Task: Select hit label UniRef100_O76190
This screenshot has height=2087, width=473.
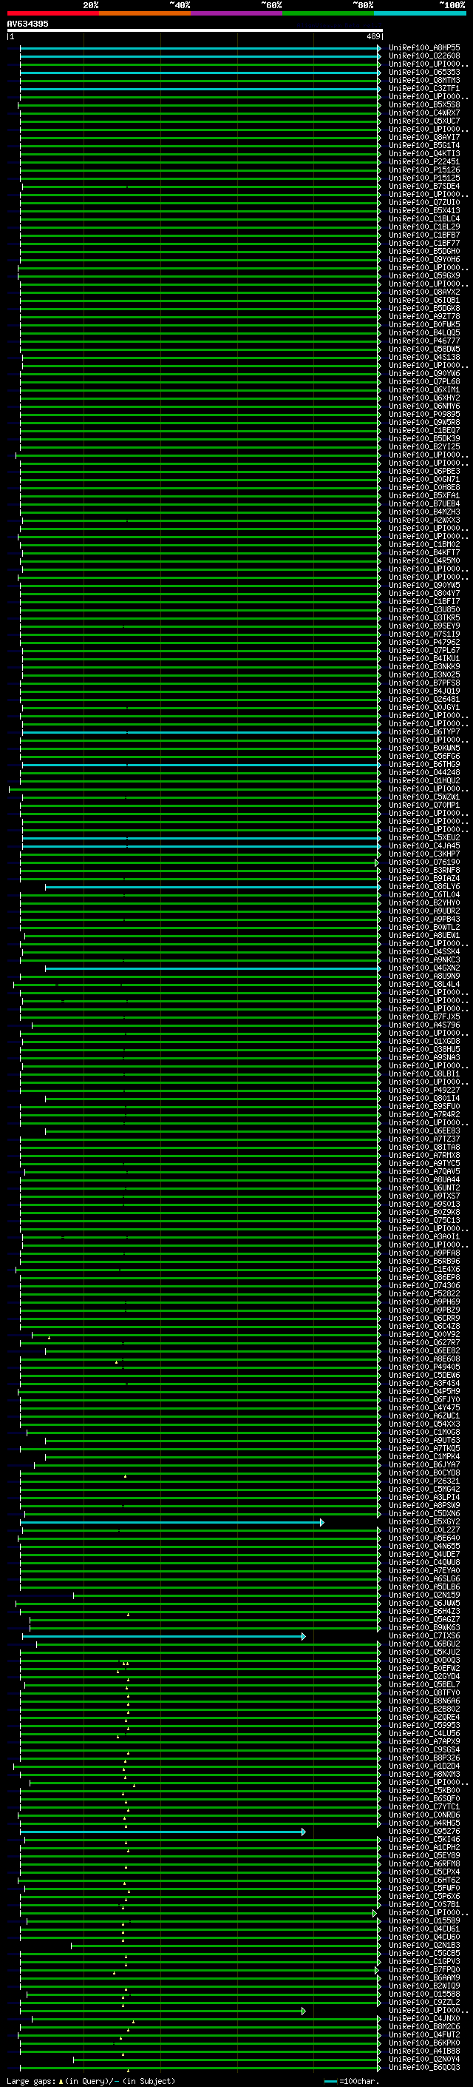Action: click(x=424, y=862)
